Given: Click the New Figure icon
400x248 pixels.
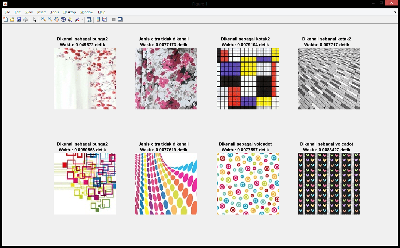Looking at the screenshot, I should click(x=5, y=20).
